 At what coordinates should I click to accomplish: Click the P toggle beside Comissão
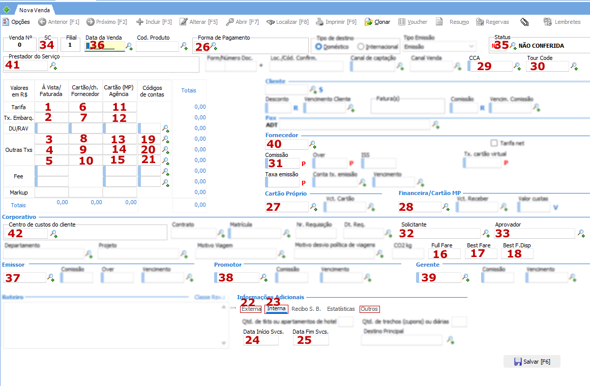pyautogui.click(x=304, y=164)
